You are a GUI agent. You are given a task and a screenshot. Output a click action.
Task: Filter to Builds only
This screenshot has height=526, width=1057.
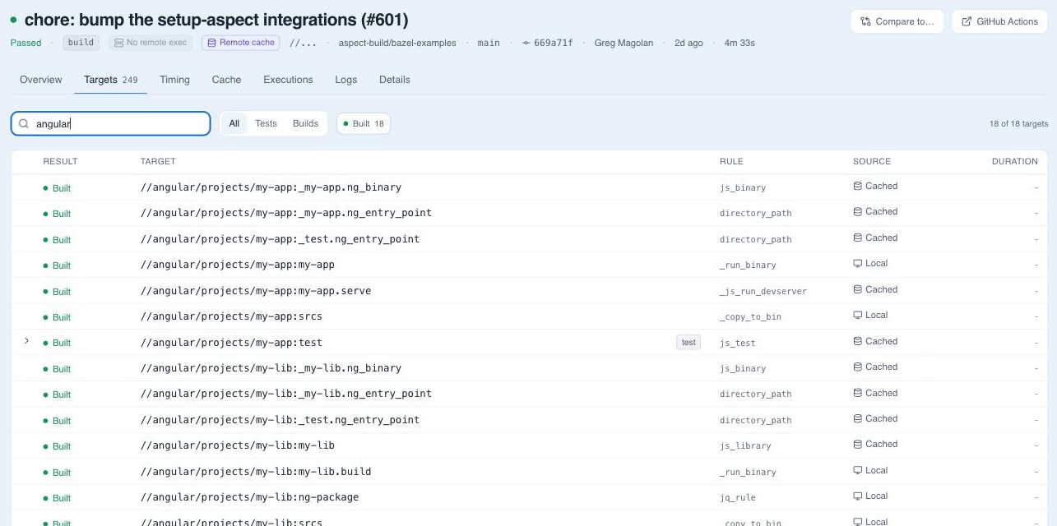tap(305, 123)
